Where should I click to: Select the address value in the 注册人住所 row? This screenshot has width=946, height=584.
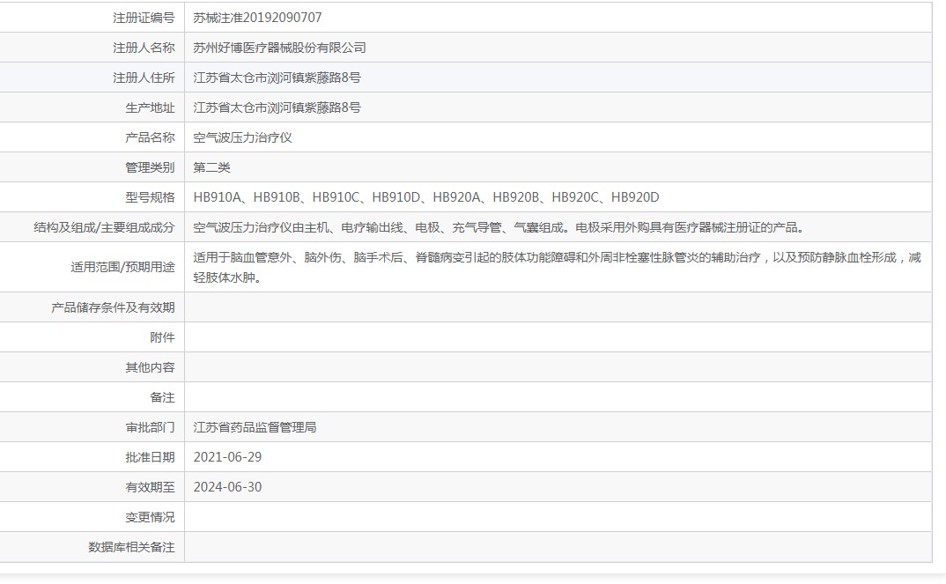[x=277, y=78]
